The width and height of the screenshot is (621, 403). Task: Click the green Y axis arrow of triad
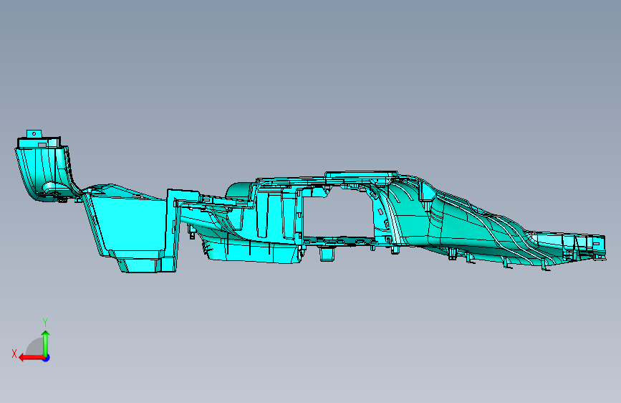click(46, 343)
